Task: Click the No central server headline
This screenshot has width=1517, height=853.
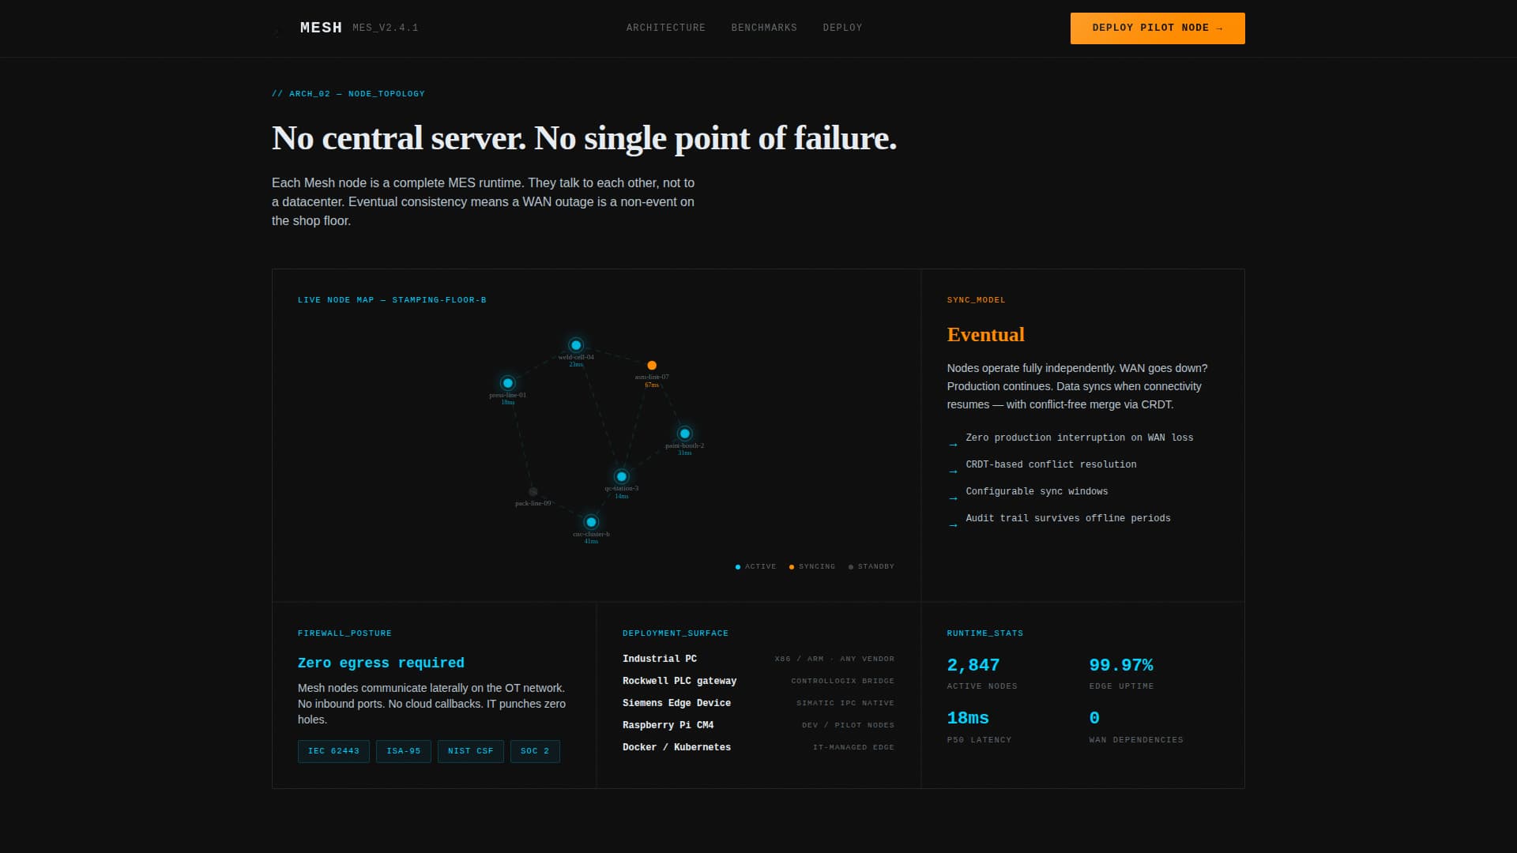Action: pyautogui.click(x=585, y=138)
